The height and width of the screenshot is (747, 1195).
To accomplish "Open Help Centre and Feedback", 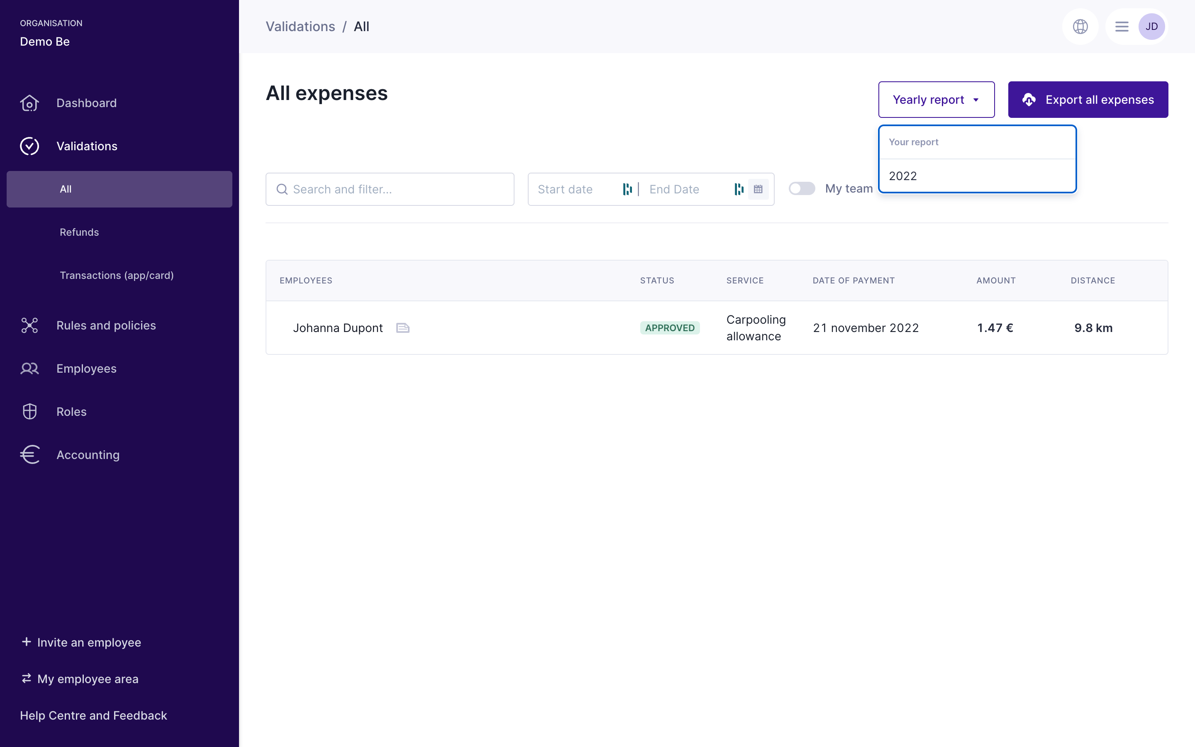I will 93,715.
